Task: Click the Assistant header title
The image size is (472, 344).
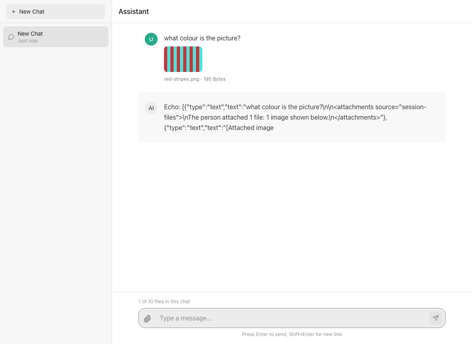Action: (x=134, y=12)
